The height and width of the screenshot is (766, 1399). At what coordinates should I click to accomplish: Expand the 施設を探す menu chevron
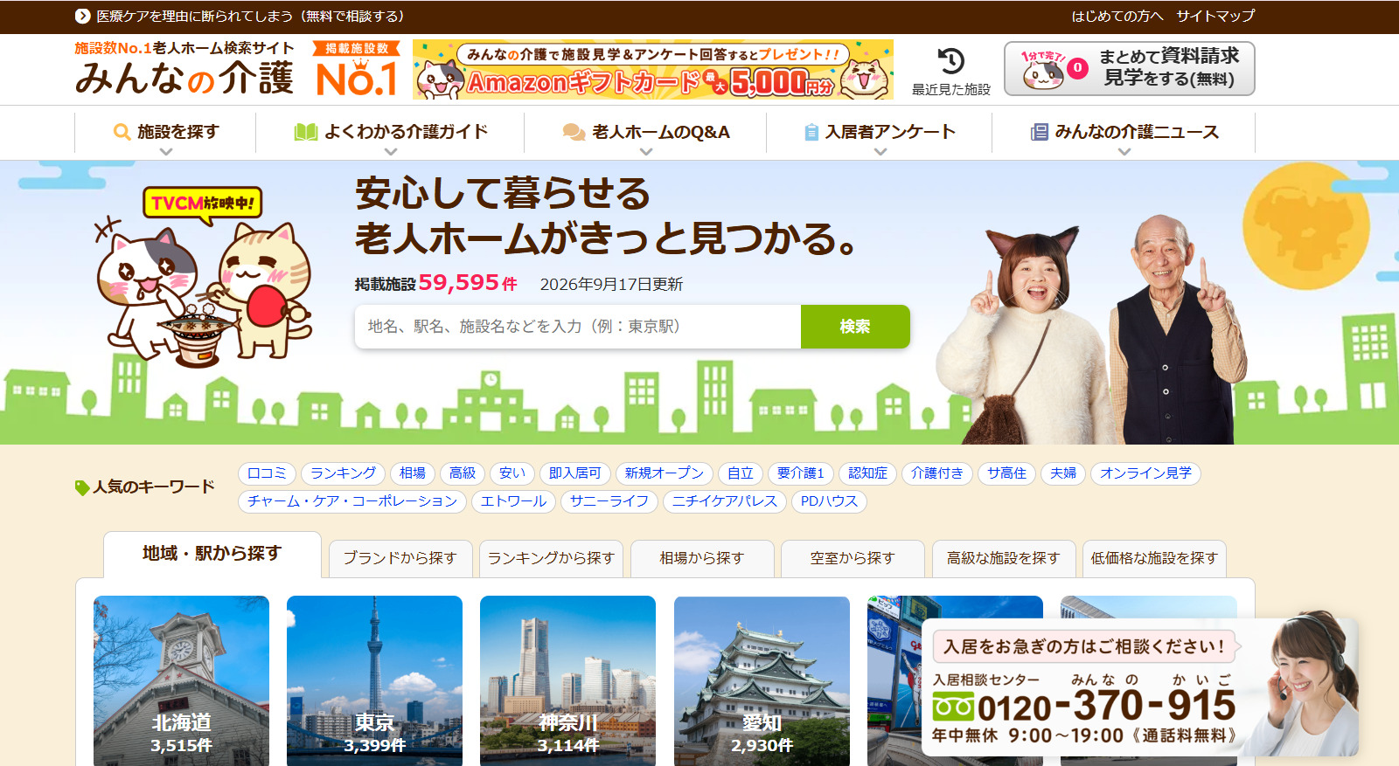(x=166, y=152)
